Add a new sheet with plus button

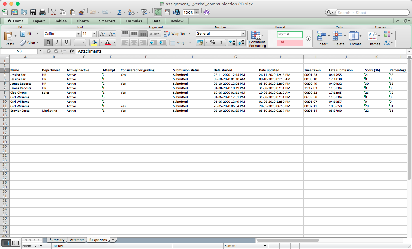(x=113, y=240)
